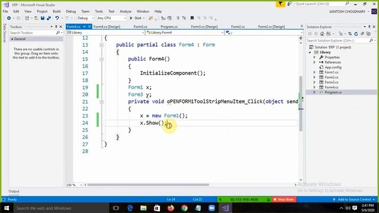Click the New Project toolbar icon
Image resolution: width=379 pixels, height=213 pixels.
[27, 18]
